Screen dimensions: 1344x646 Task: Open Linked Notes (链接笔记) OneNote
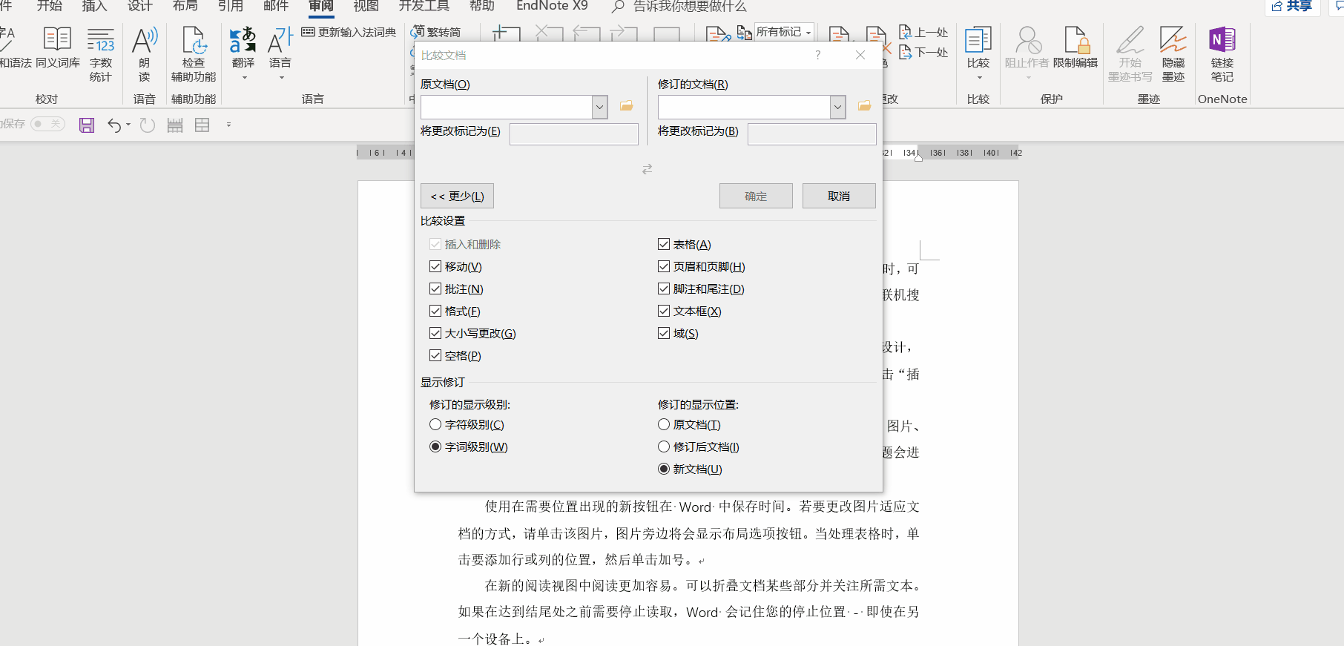tap(1222, 55)
